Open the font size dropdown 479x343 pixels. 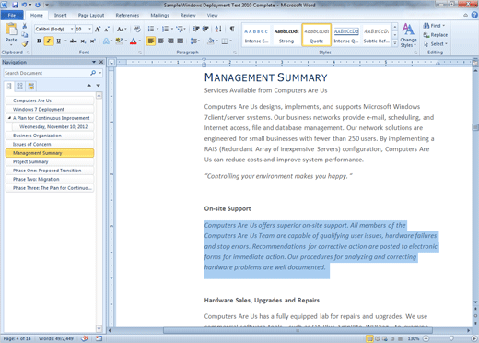point(89,29)
